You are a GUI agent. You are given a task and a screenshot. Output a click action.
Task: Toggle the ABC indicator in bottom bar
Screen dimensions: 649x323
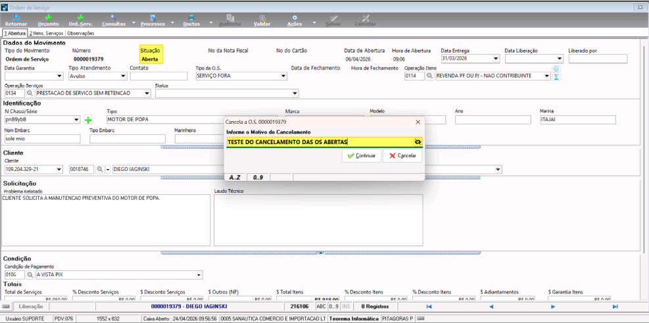(x=321, y=307)
